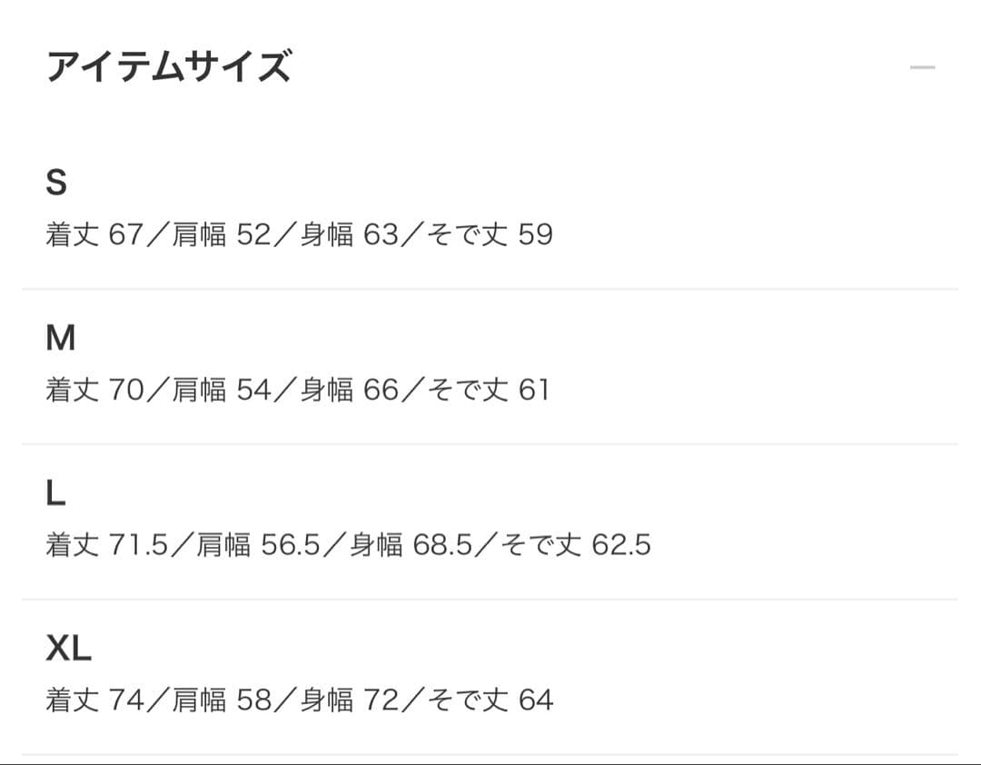Screen dimensions: 981x765
Task: Click 肩幅 52 in the S row
Action: (x=221, y=235)
